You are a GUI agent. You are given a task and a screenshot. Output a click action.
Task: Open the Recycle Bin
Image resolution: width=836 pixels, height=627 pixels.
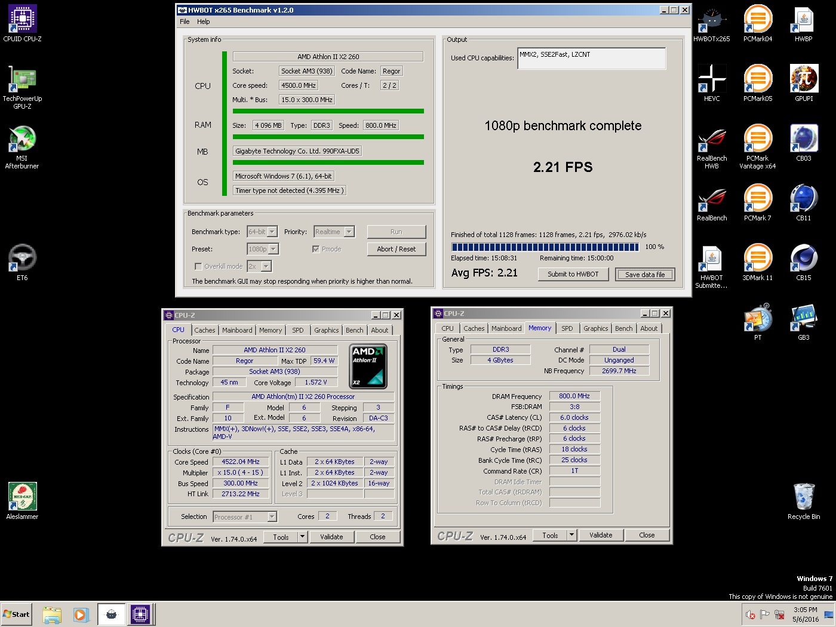[804, 501]
